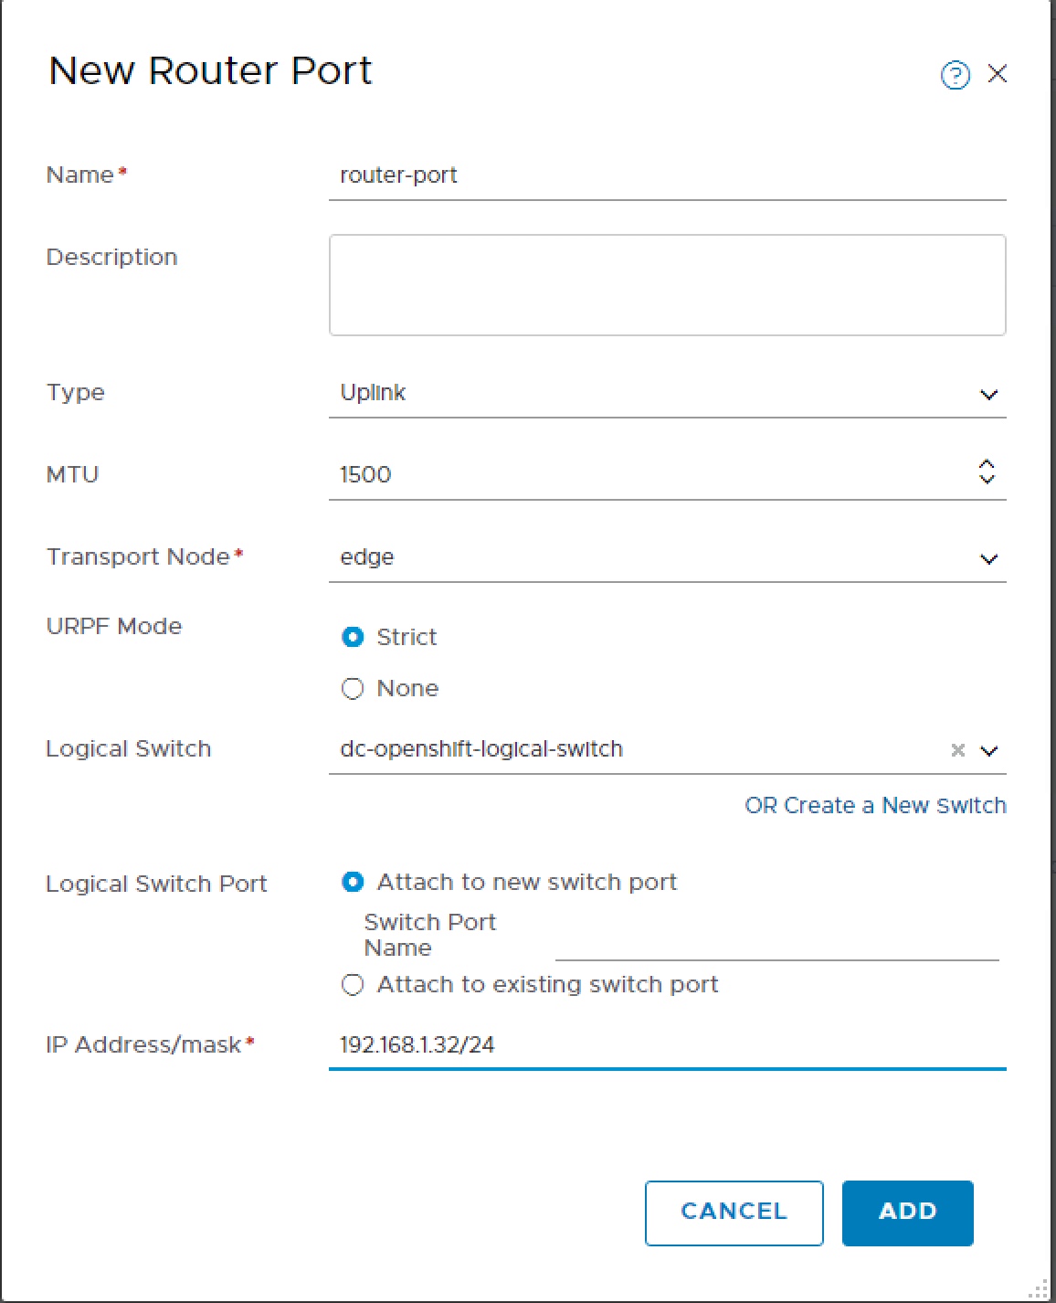Open help for the New Router Port dialog

pos(955,76)
